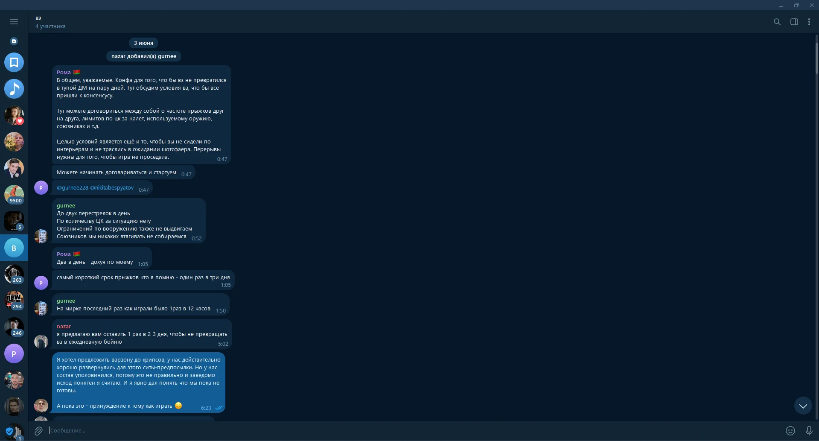Open the P avatar beside the 1:05 message
The height and width of the screenshot is (441, 819).
click(41, 283)
